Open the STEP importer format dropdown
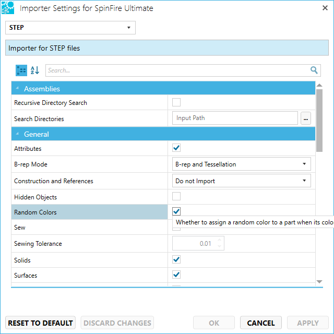 click(x=70, y=28)
